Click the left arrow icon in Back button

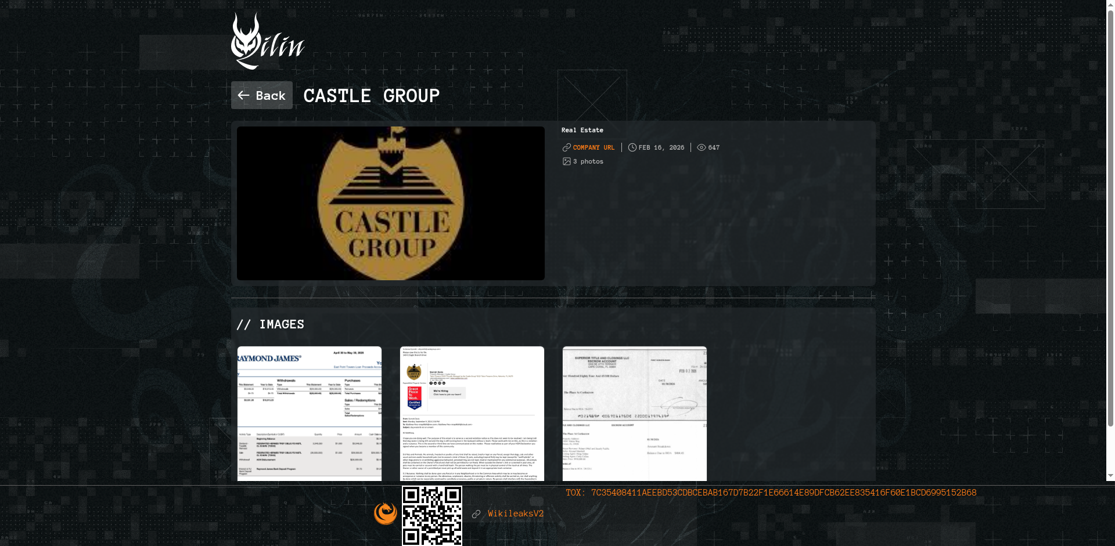[243, 96]
